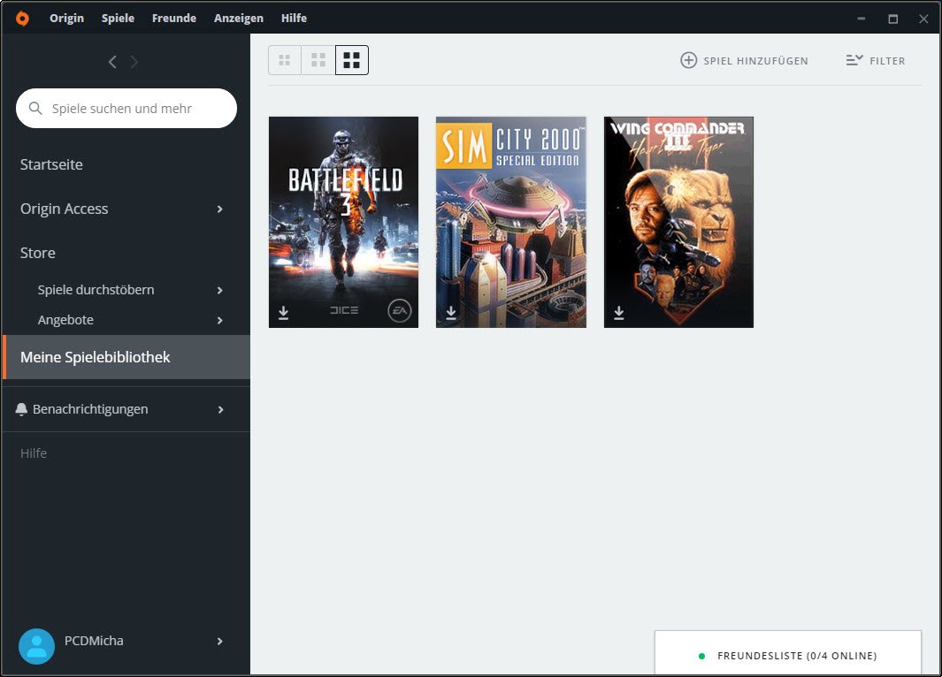The image size is (942, 677).
Task: Click the Spiele suchen search field
Action: 126,109
